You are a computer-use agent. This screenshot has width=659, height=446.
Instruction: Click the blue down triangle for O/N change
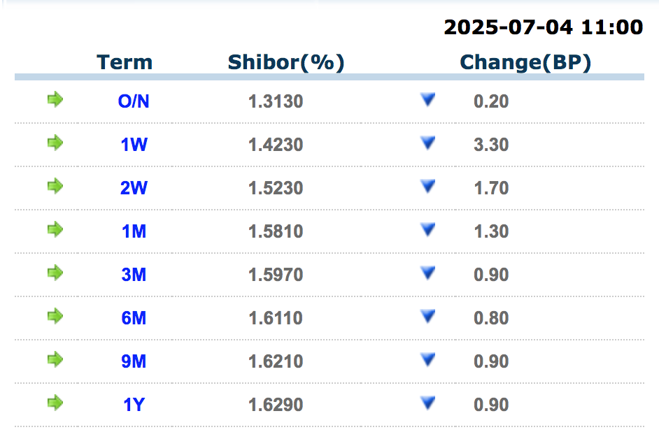[x=428, y=100]
